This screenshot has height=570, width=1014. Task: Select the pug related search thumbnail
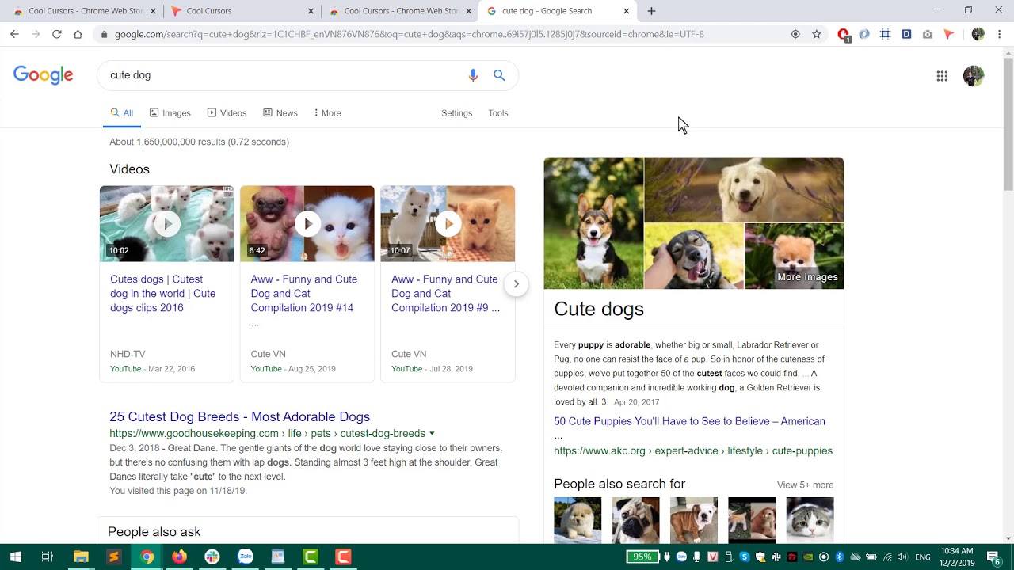coord(635,519)
